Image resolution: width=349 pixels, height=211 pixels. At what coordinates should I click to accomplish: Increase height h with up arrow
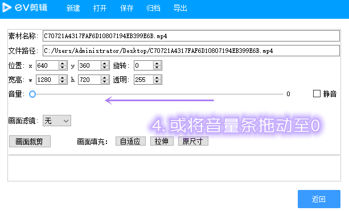(105, 77)
